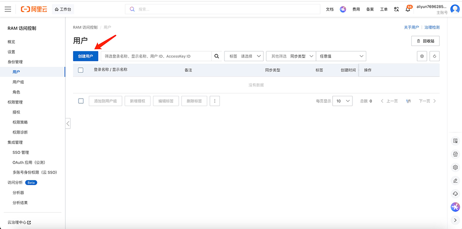This screenshot has height=229, width=462.
Task: Click the 创建用户 button
Action: point(85,56)
